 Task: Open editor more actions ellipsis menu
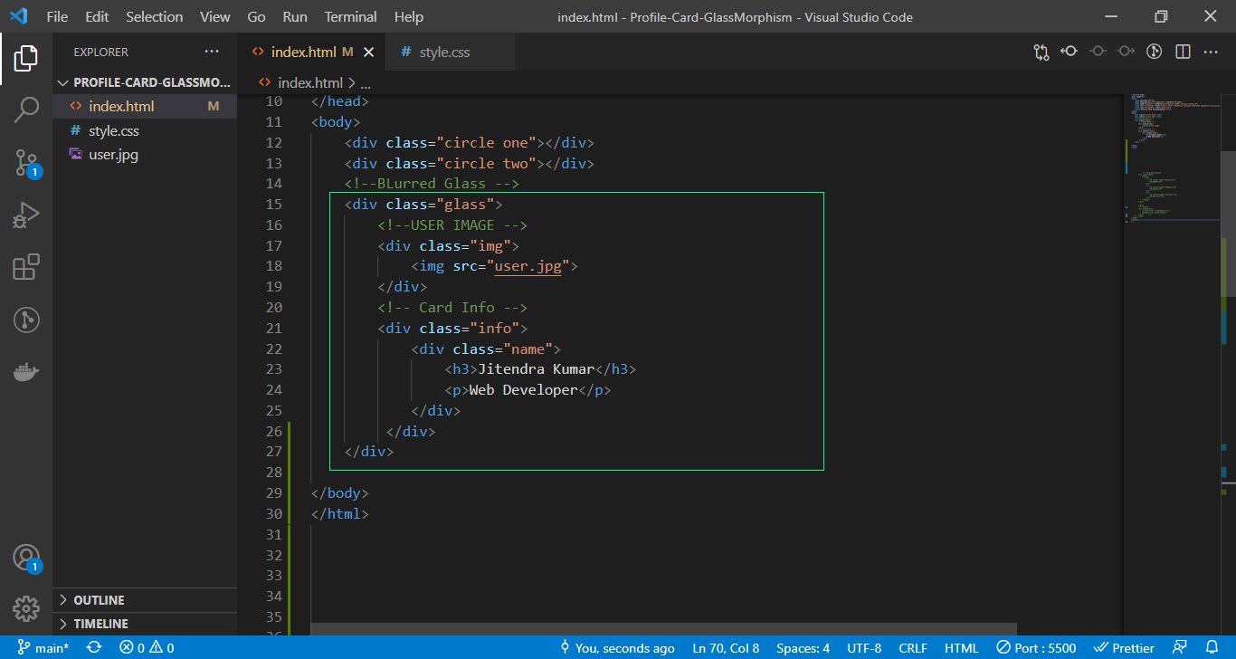click(1211, 52)
